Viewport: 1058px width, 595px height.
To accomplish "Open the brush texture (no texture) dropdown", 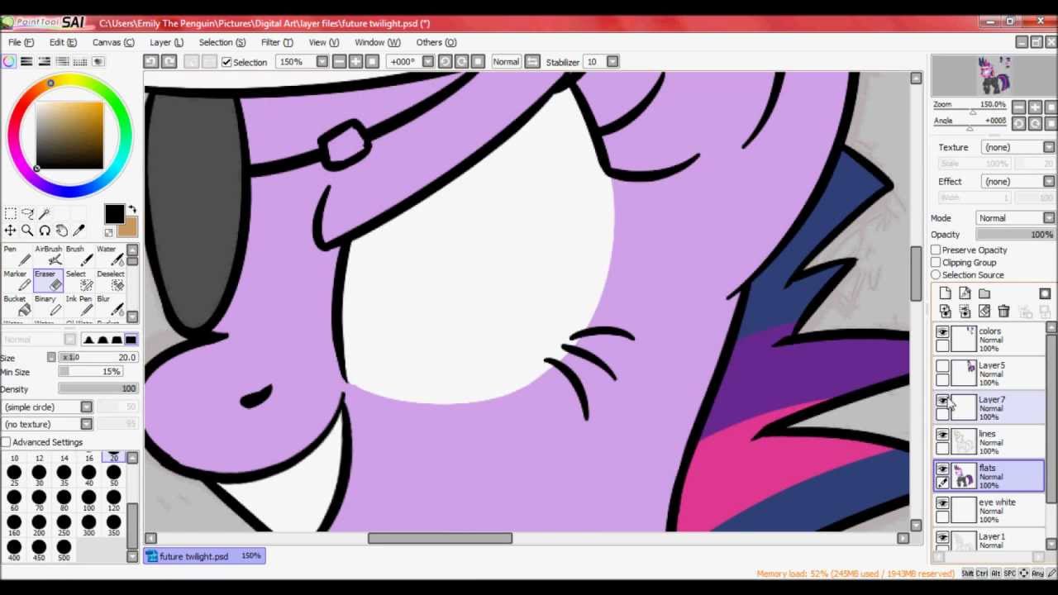I will pos(86,424).
